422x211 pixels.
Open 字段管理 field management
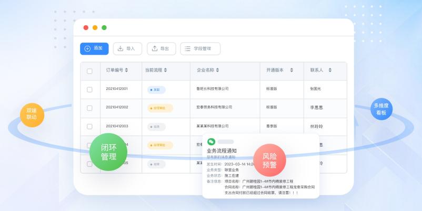click(200, 48)
